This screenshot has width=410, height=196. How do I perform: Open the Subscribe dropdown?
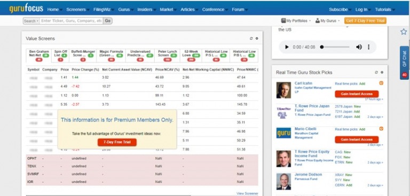click(340, 10)
